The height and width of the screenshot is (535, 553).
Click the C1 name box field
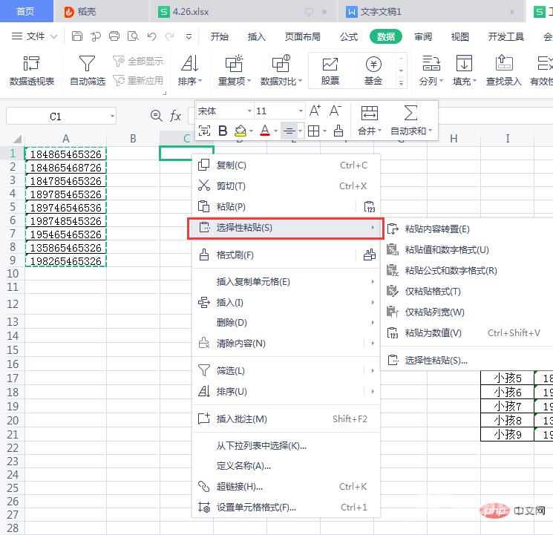point(56,116)
